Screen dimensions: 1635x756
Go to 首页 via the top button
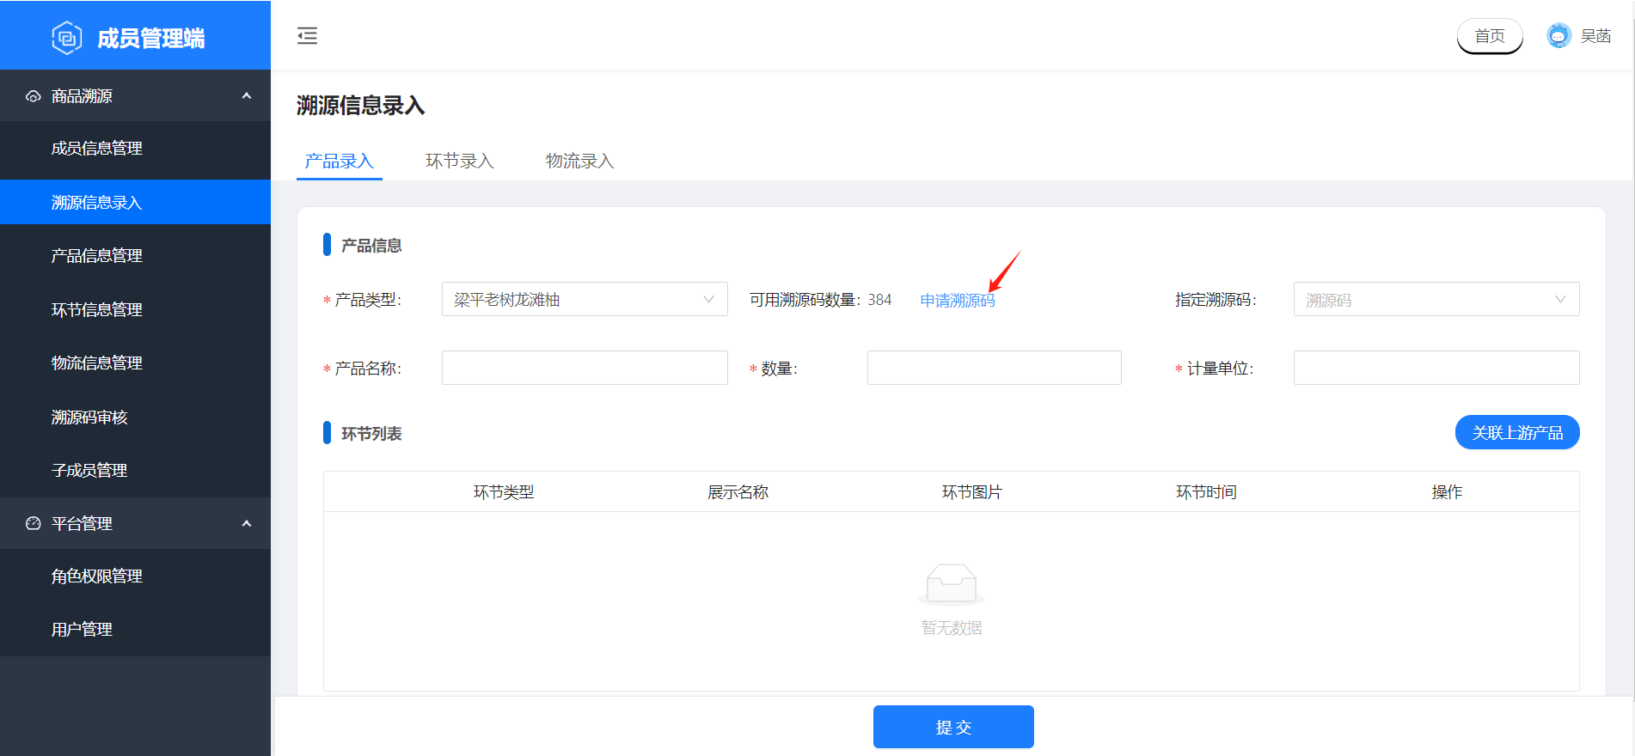[1489, 36]
